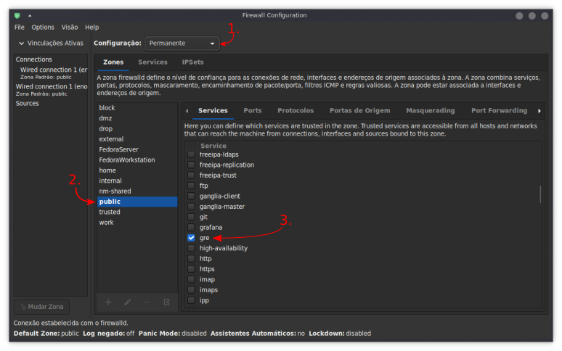Select the dmz zone

[x=137, y=118]
